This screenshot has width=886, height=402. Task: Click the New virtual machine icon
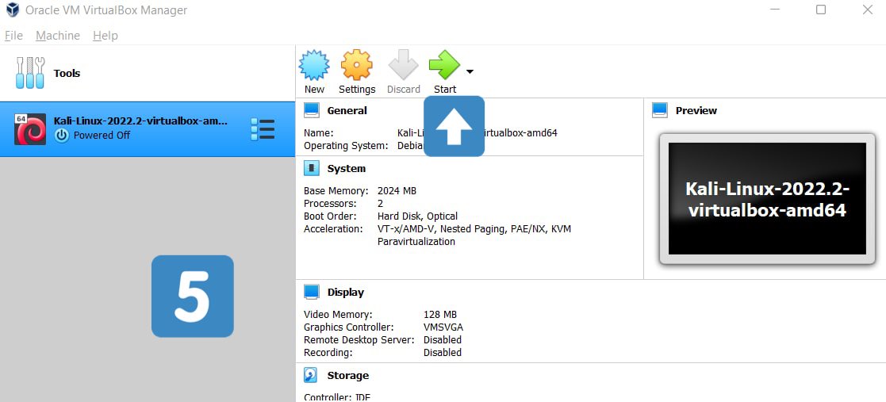(313, 65)
